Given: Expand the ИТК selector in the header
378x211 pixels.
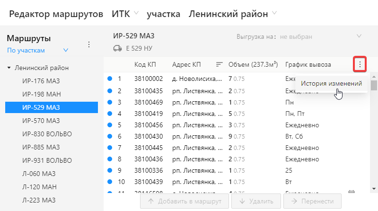Looking at the screenshot, I should [136, 13].
